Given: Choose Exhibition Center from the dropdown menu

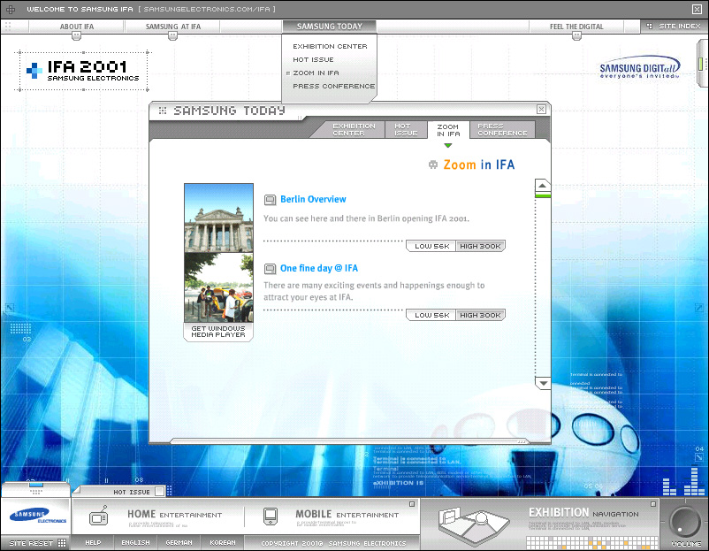Looking at the screenshot, I should click(x=330, y=46).
